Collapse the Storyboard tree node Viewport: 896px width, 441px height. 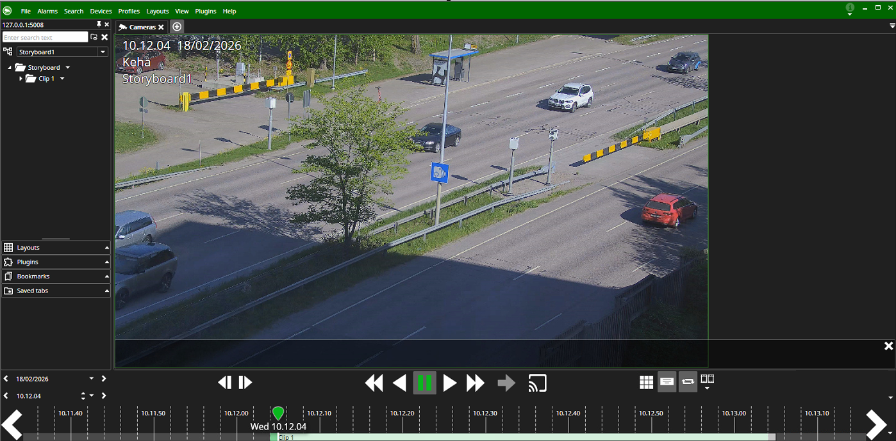pos(10,67)
